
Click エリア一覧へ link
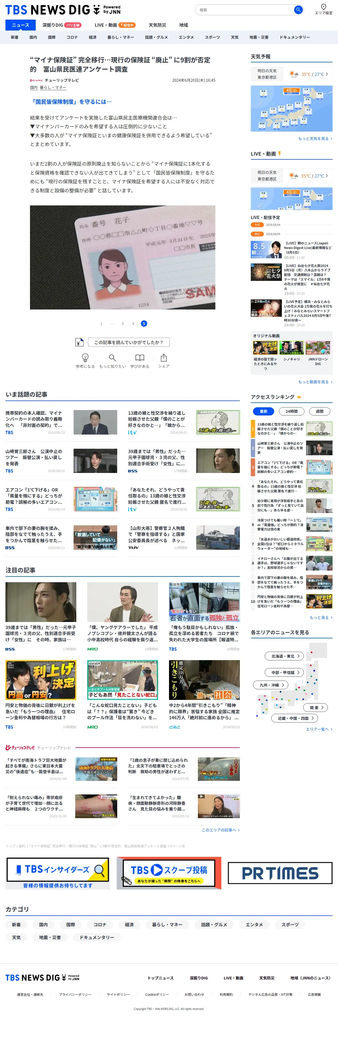tap(319, 729)
